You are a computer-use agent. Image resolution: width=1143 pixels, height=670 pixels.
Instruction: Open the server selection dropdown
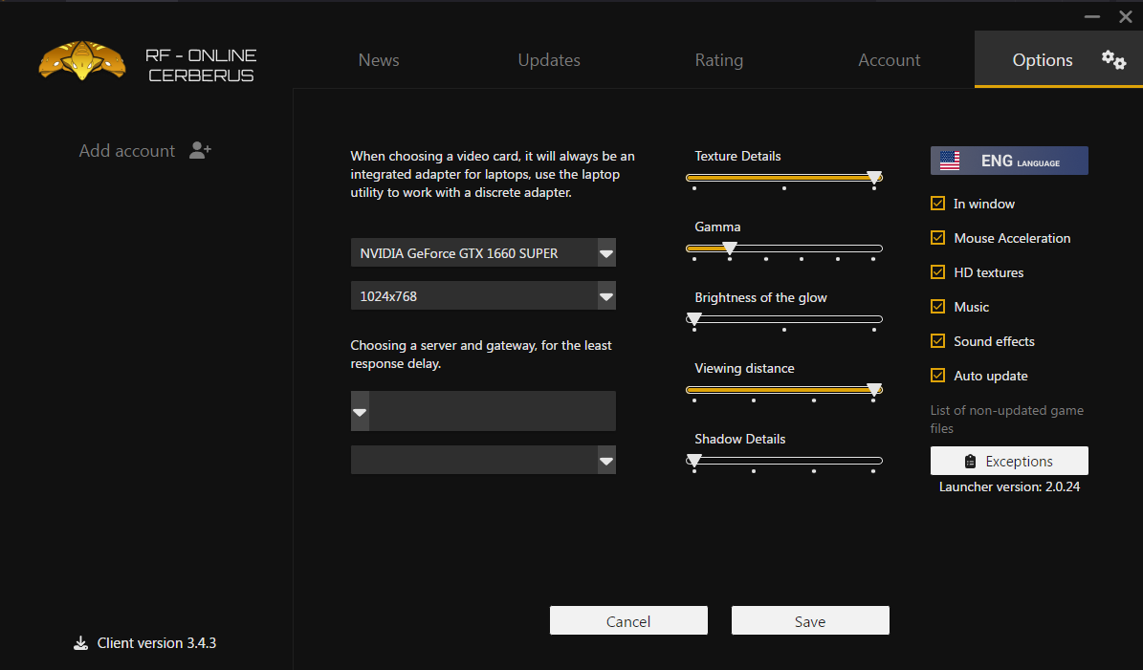tap(360, 412)
